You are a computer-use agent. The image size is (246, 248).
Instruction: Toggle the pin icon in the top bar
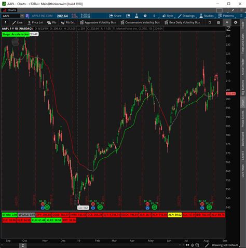[x=233, y=10]
